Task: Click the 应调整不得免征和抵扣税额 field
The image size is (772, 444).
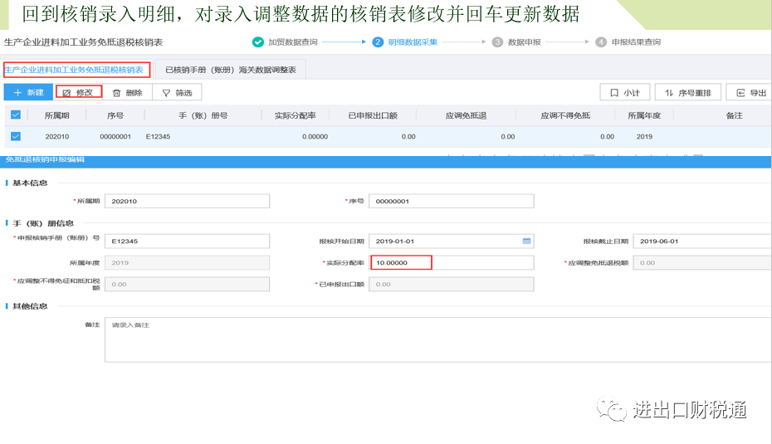Action: pos(187,284)
